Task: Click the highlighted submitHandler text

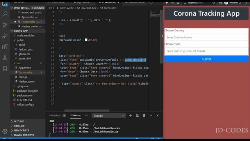Action: [x=135, y=60]
